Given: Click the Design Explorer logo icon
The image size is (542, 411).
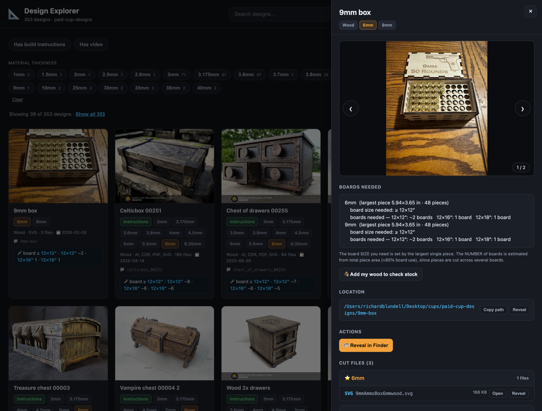Looking at the screenshot, I should tap(14, 14).
